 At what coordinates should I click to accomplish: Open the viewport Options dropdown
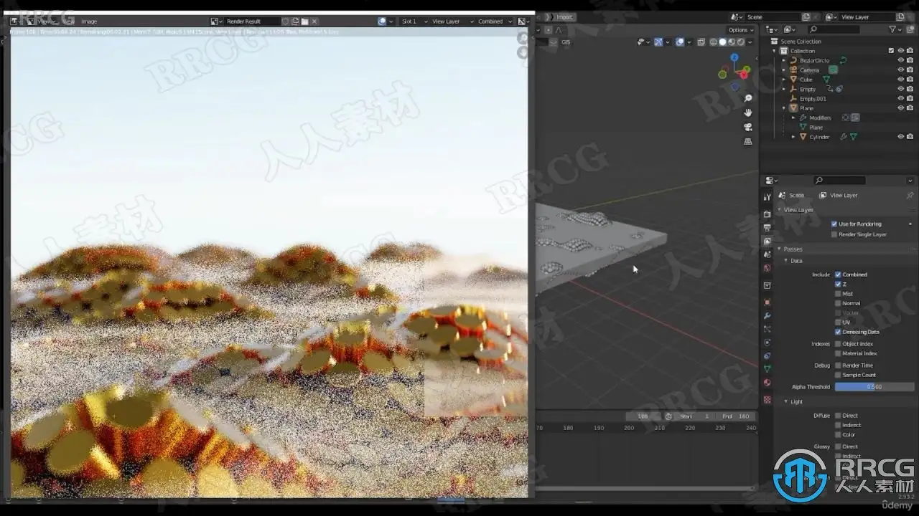(x=741, y=30)
